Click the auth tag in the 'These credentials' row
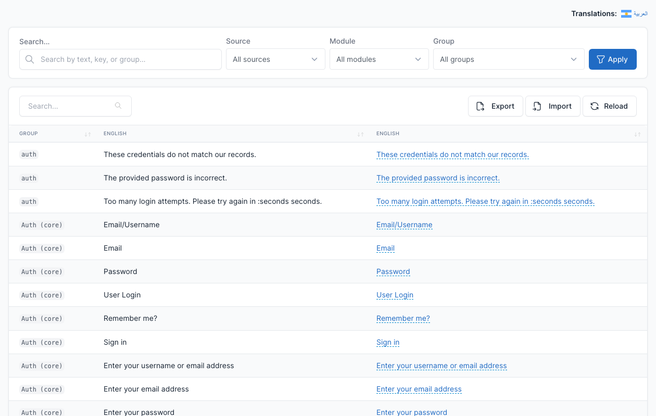This screenshot has width=656, height=416. click(29, 154)
